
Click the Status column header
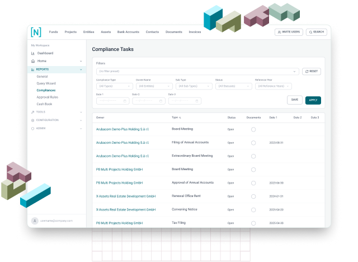(x=231, y=118)
